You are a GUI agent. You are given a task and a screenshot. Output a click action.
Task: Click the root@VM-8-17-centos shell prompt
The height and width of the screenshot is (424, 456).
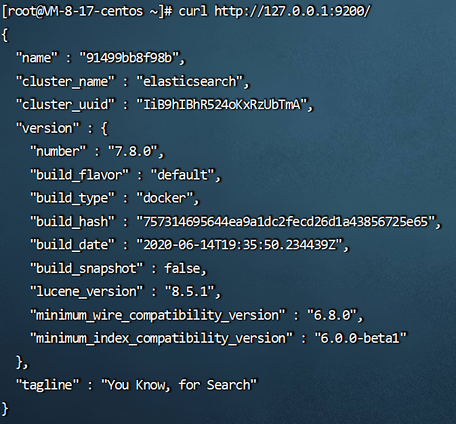[x=87, y=12]
